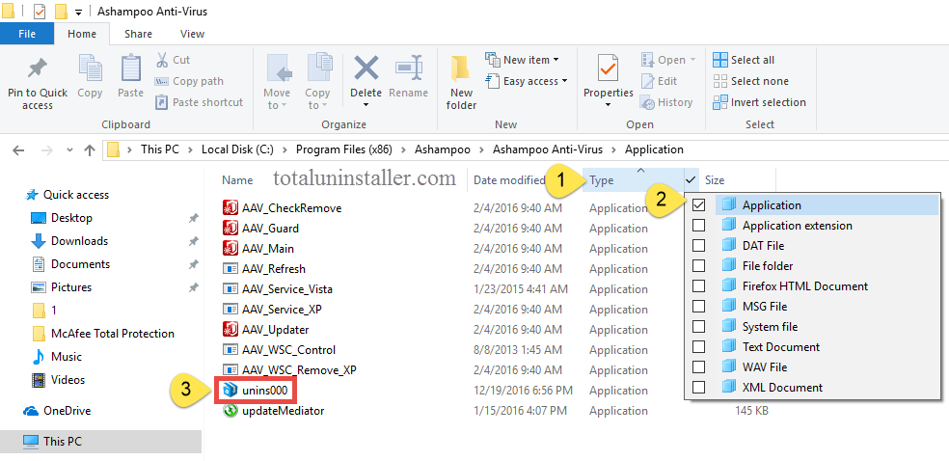Switch to the View tab
Viewport: 949px width, 461px height.
[192, 34]
